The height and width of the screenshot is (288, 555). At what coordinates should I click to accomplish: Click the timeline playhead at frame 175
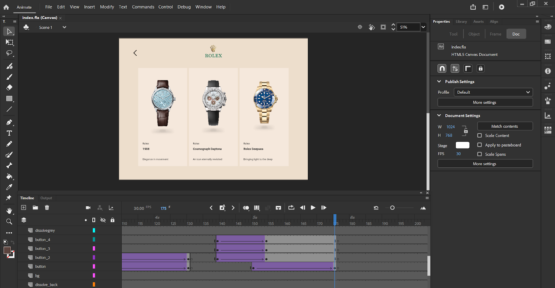tap(335, 220)
